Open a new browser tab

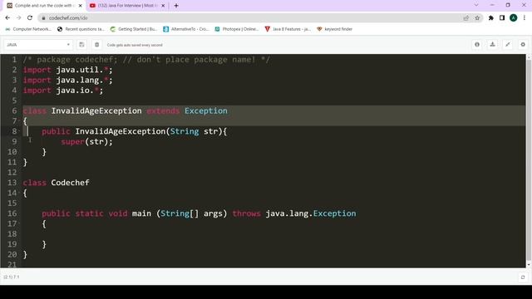[176, 6]
